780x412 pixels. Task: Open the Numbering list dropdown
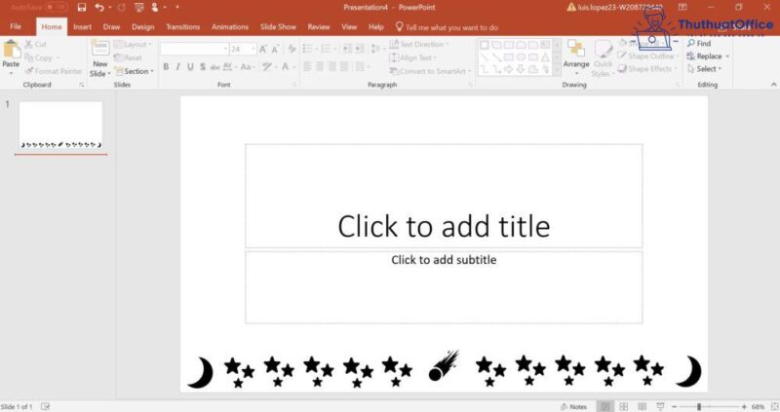coord(328,49)
